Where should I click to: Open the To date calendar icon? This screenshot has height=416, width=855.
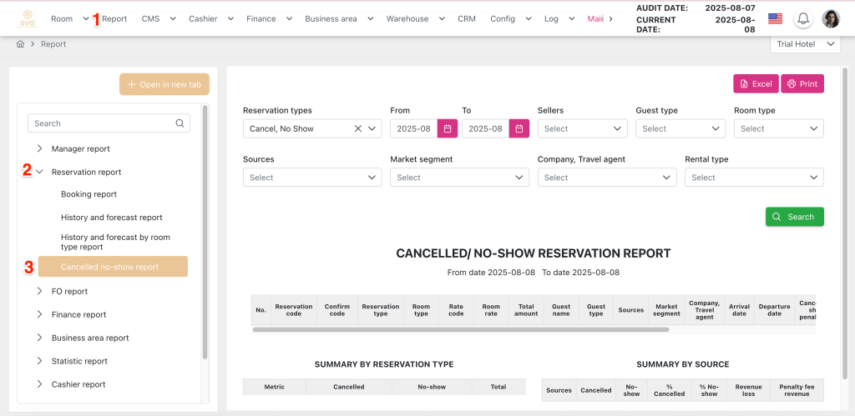coord(519,128)
